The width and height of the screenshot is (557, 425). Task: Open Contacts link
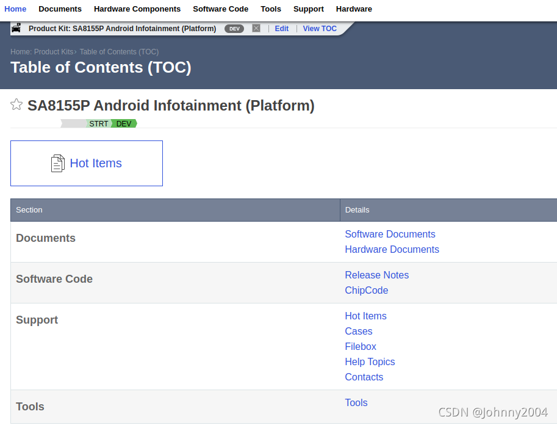tap(364, 377)
